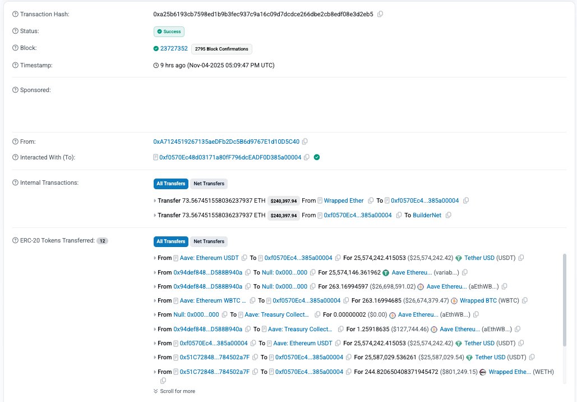Select Net Transfers under ERC-20 Tokens Transferred

(209, 241)
